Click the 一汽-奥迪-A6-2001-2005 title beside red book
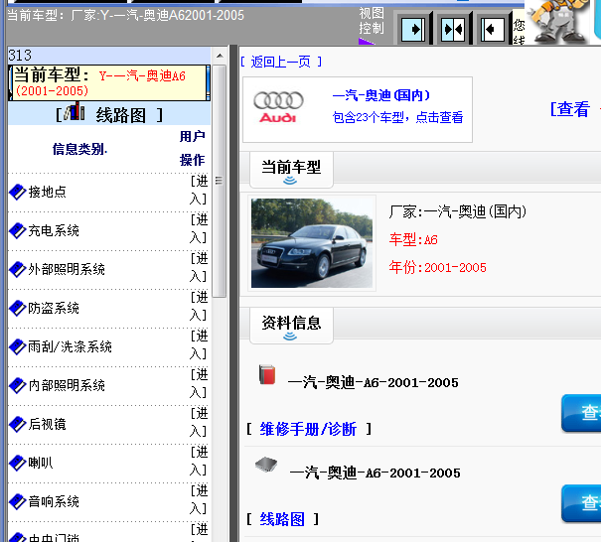This screenshot has height=542, width=601. tap(373, 382)
